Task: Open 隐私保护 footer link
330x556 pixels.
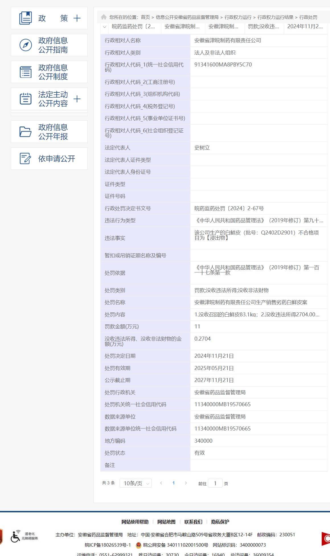Action: point(220,522)
